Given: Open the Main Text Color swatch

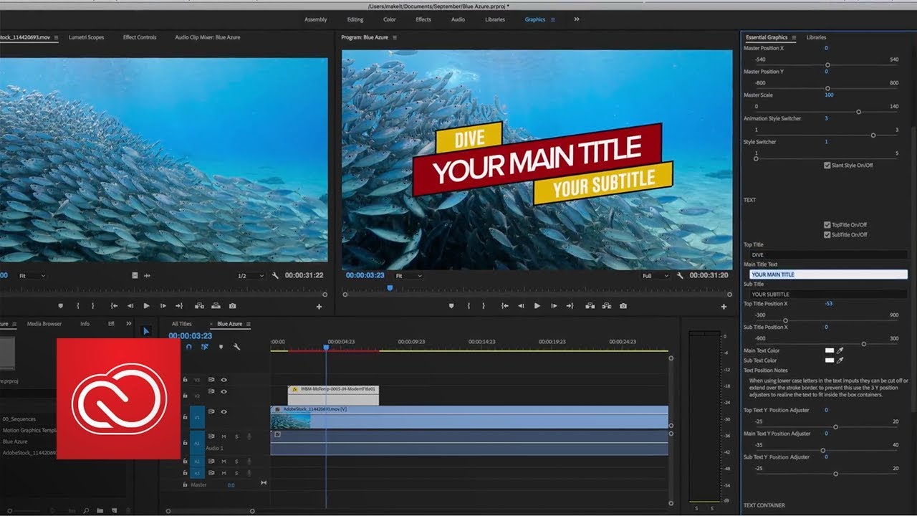Looking at the screenshot, I should (x=830, y=350).
